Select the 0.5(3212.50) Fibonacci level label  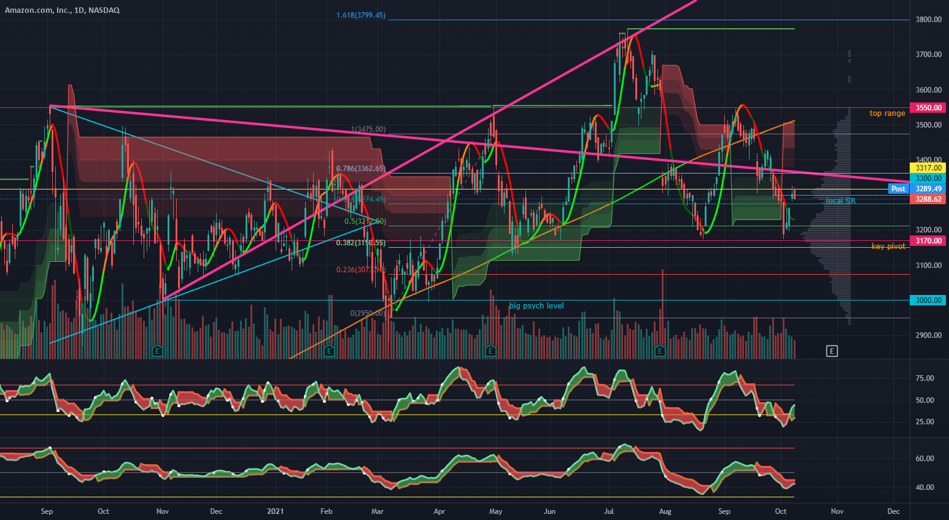click(365, 221)
